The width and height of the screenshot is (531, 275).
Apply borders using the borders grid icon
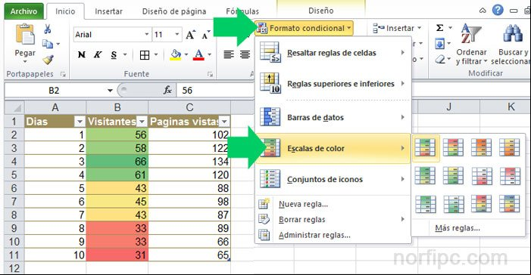(x=145, y=54)
